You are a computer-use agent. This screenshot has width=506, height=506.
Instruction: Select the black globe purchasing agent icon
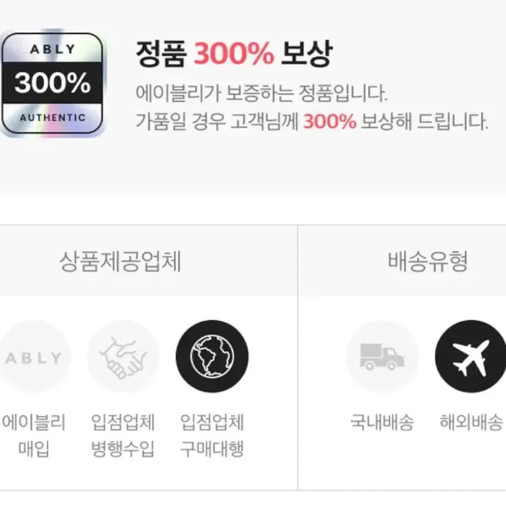click(x=212, y=356)
